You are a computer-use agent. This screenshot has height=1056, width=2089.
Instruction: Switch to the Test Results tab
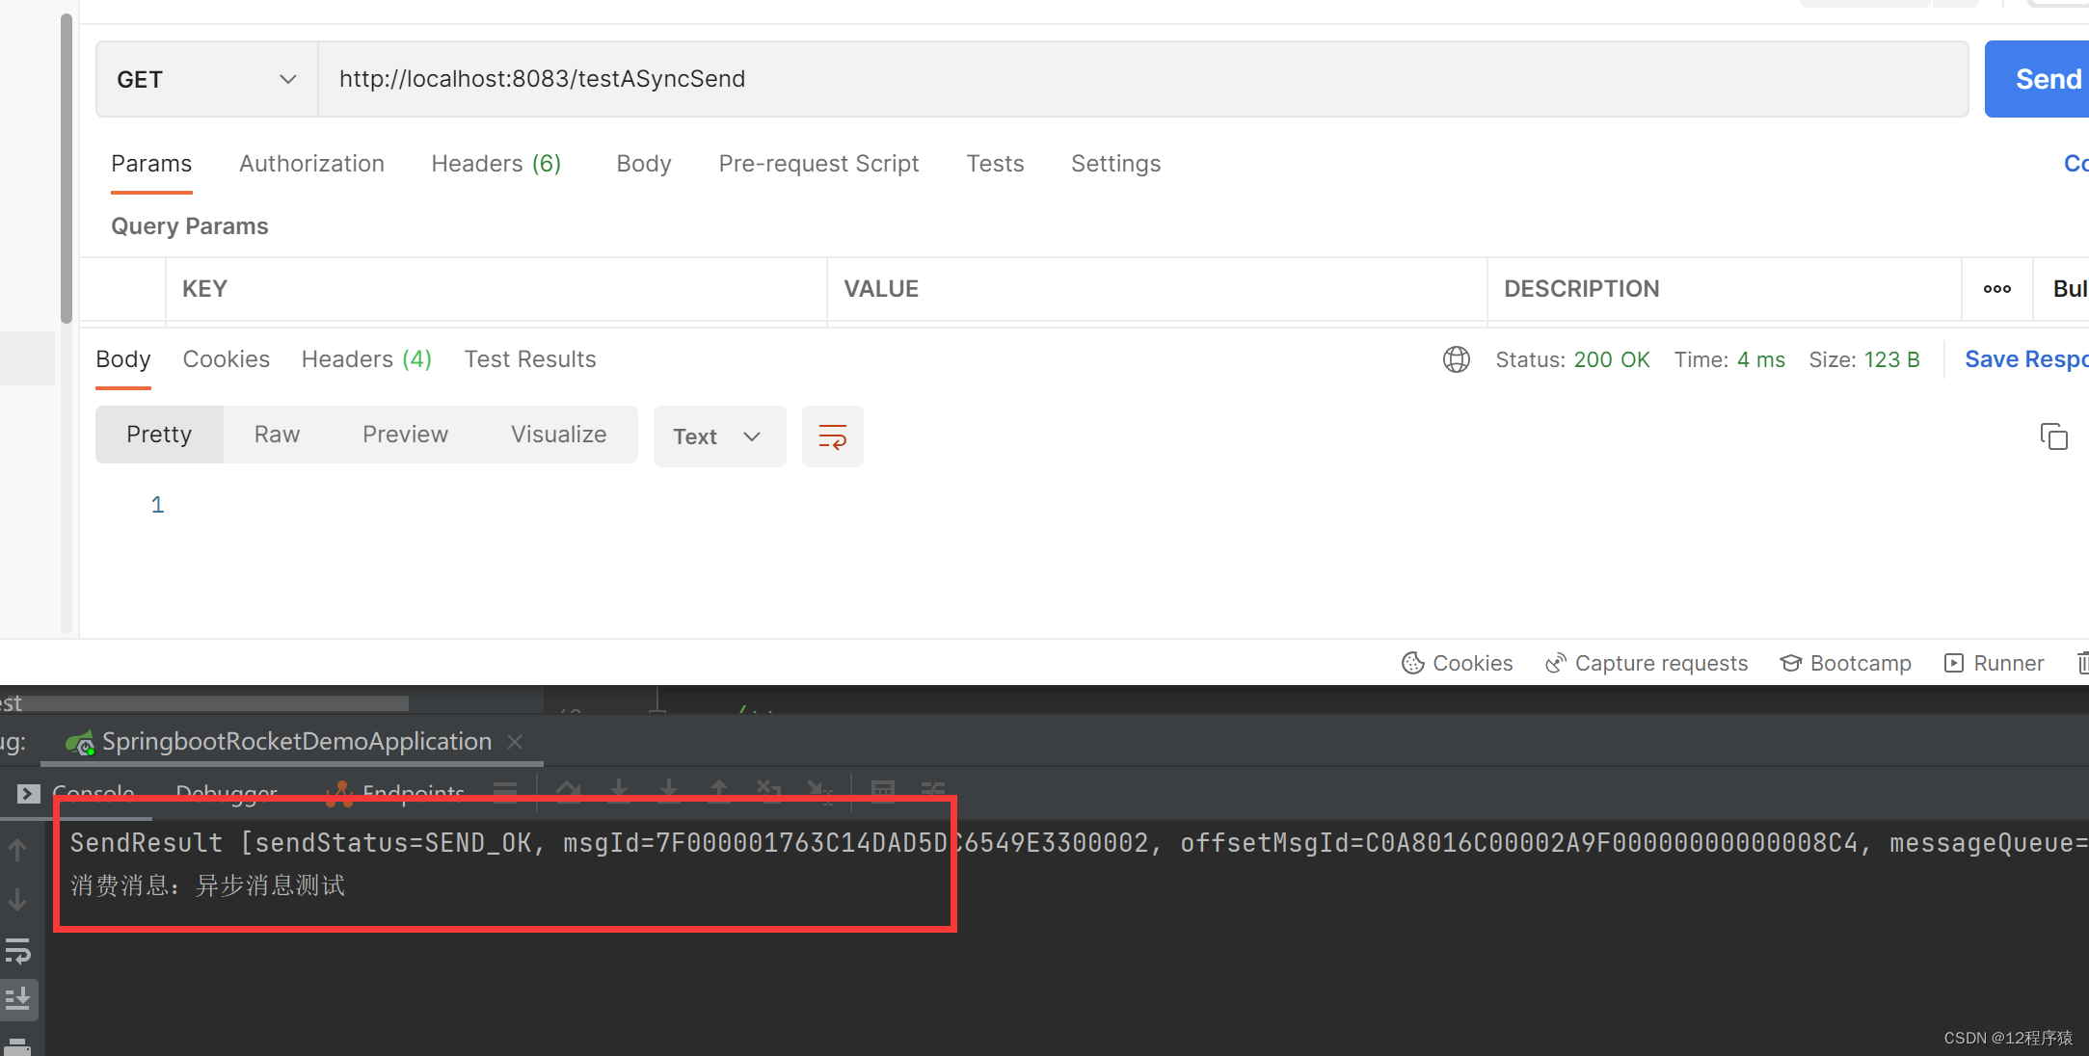[x=530, y=359]
